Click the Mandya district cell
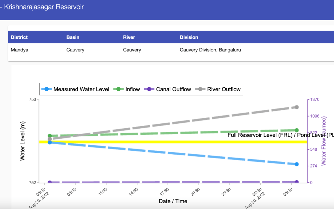334x209 pixels. (x=20, y=50)
